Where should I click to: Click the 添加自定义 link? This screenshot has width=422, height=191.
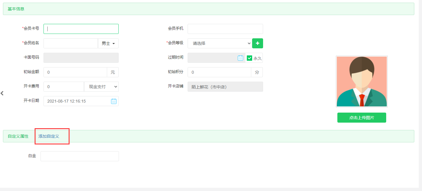49,136
